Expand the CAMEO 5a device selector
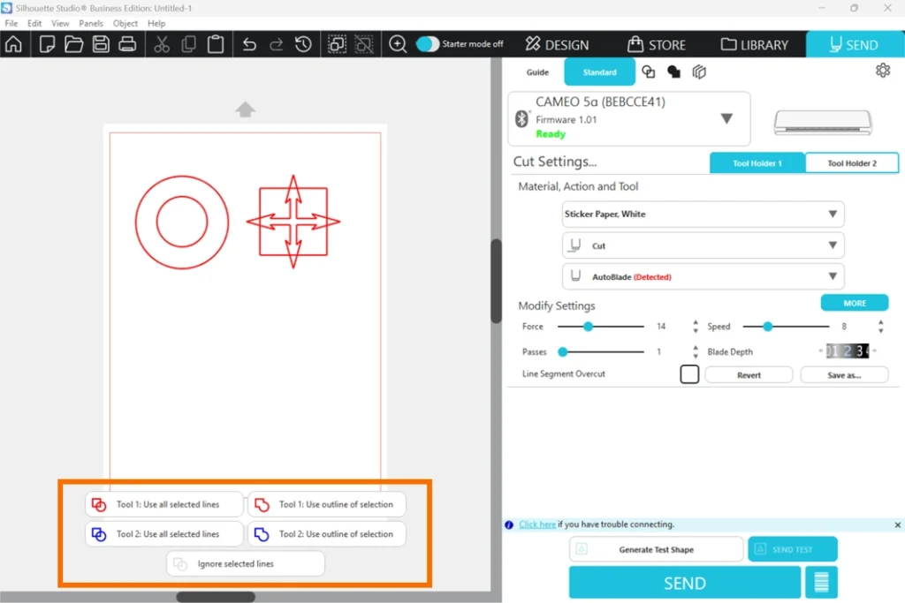 [726, 118]
